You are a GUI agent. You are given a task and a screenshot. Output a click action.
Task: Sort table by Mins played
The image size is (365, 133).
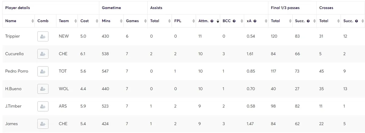(x=106, y=21)
